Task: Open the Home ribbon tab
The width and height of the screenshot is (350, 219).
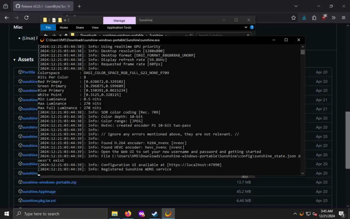Action: tap(64, 27)
